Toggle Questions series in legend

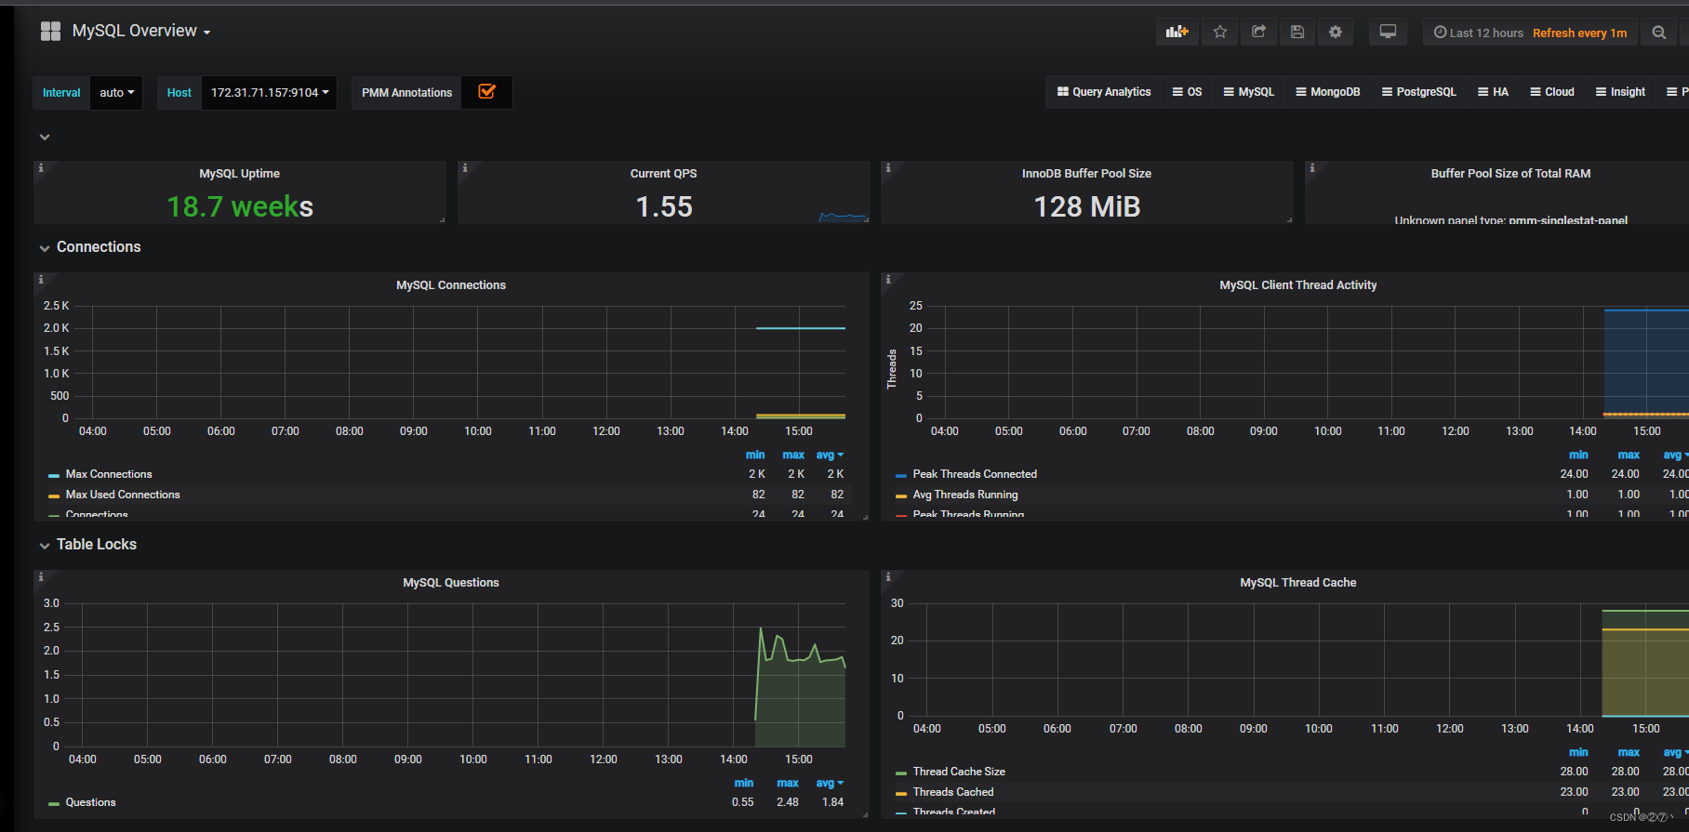[x=91, y=802]
